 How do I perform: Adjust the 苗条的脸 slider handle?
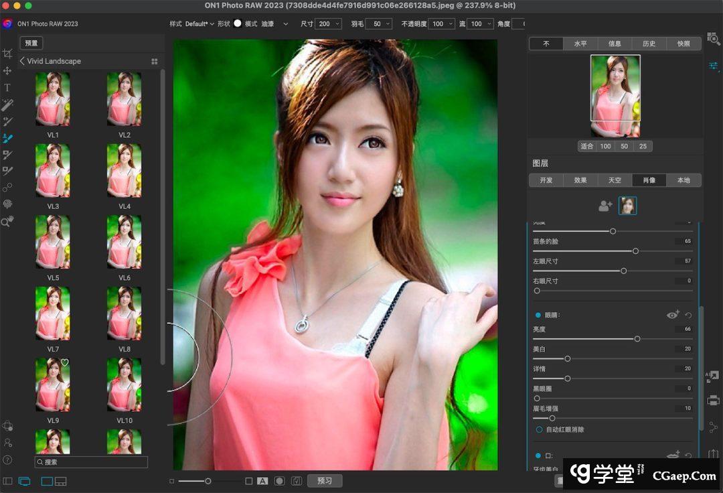click(635, 251)
